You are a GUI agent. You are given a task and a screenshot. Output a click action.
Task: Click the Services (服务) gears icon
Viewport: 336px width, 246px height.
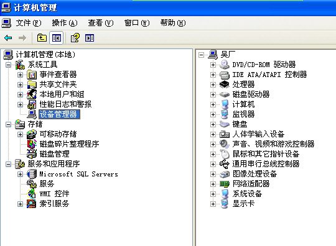point(32,184)
